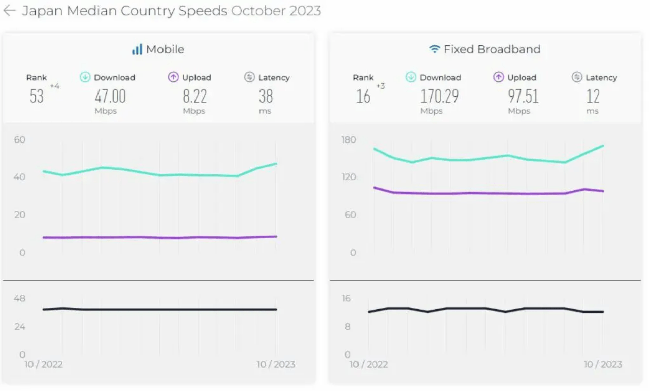Click the Japan Median Country Speeds title

coord(124,11)
